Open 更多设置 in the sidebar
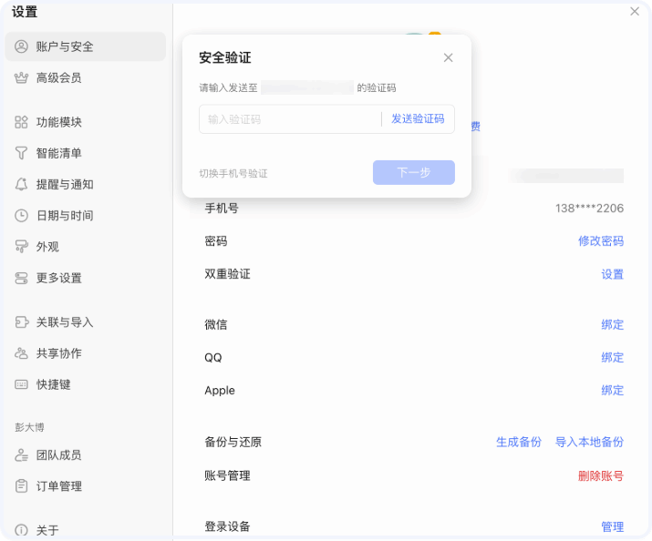The height and width of the screenshot is (541, 652). [59, 278]
